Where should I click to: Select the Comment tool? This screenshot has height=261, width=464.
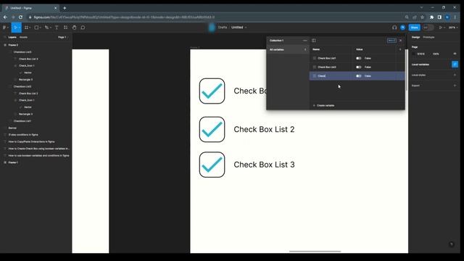[x=83, y=28]
